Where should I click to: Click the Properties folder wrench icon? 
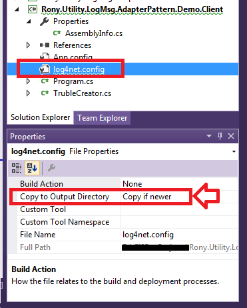pos(44,21)
